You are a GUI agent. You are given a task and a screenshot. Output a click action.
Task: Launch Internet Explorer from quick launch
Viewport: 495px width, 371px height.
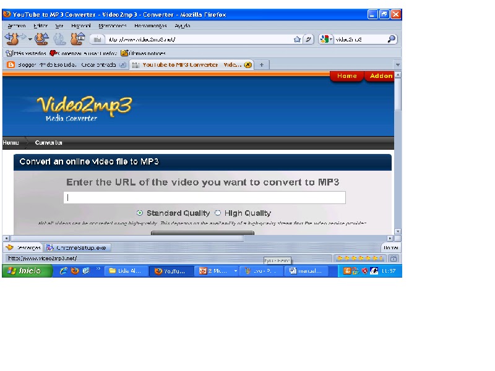click(x=64, y=271)
